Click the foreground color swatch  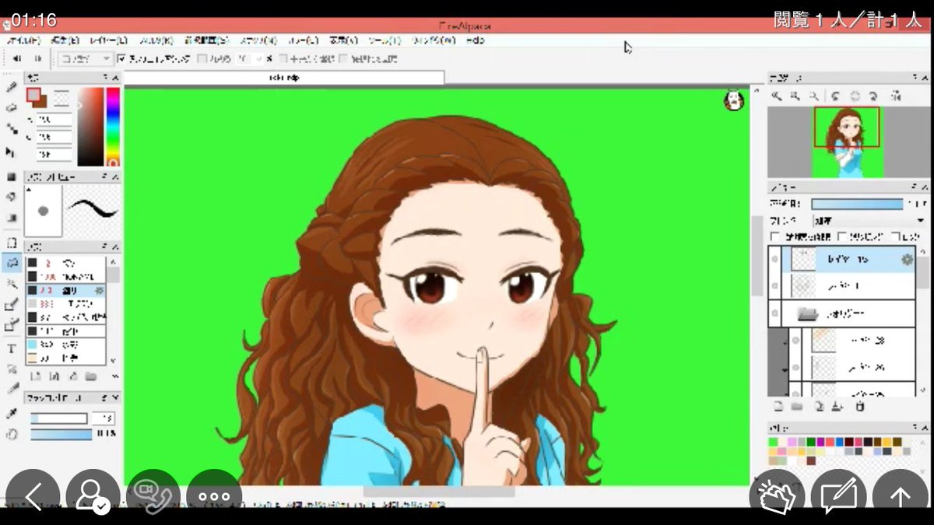[x=34, y=96]
